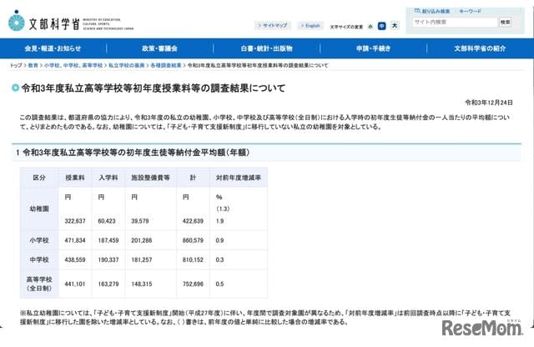Set text size to 中
The width and height of the screenshot is (534, 347).
click(x=382, y=26)
